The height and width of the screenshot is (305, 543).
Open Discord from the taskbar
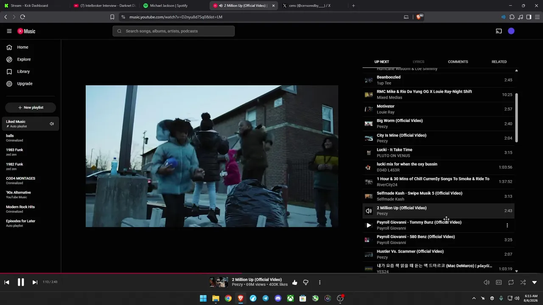pyautogui.click(x=278, y=298)
